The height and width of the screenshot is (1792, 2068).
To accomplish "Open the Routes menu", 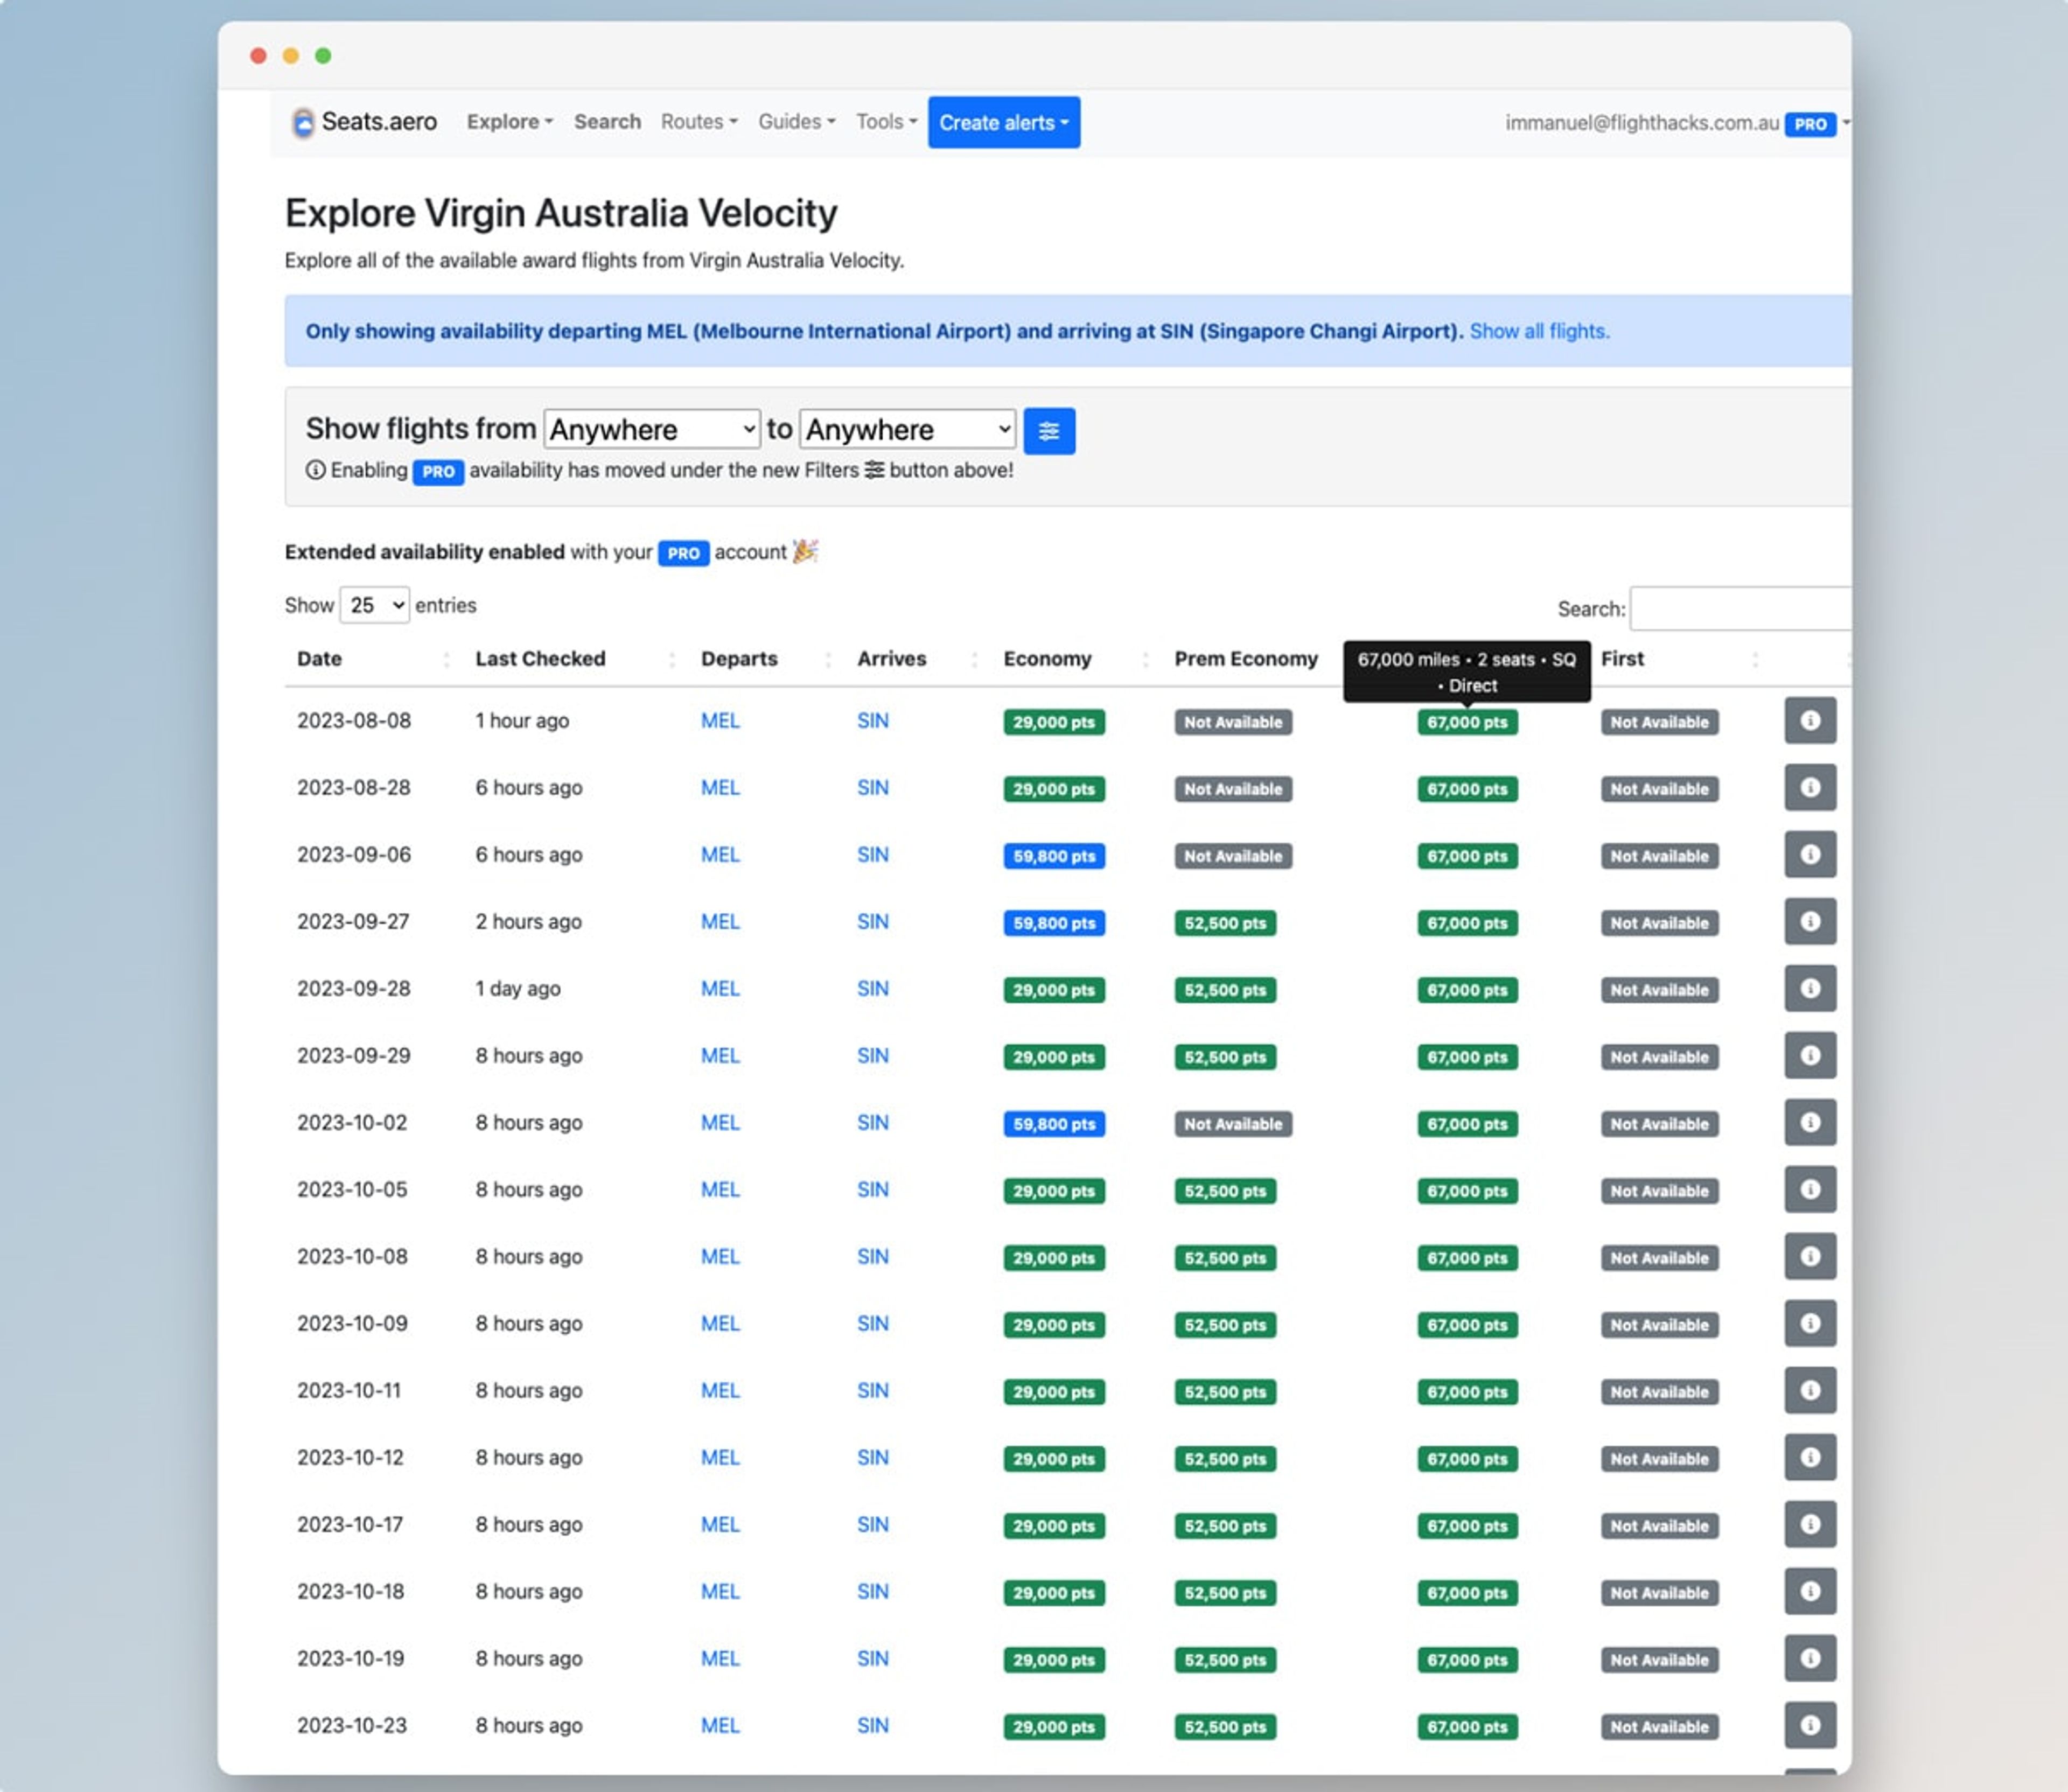I will (698, 122).
